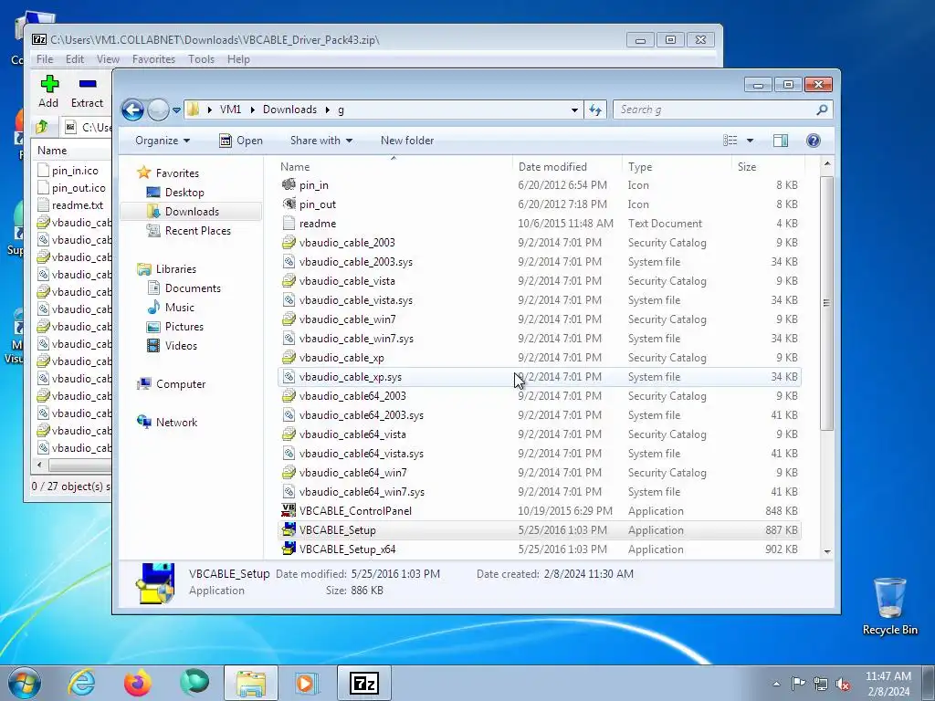Open File menu in 7-Zip
This screenshot has width=935, height=701.
pyautogui.click(x=45, y=59)
